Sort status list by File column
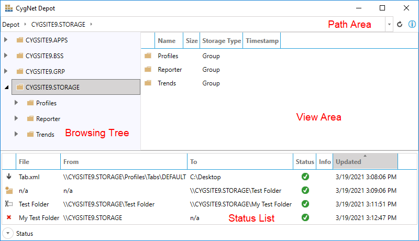The height and width of the screenshot is (241, 419). tap(38, 162)
